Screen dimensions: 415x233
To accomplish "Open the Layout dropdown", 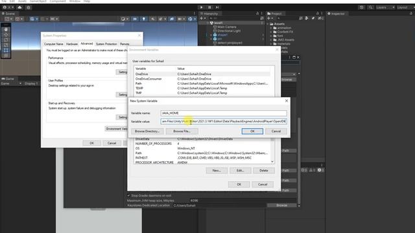I will [x=405, y=7].
